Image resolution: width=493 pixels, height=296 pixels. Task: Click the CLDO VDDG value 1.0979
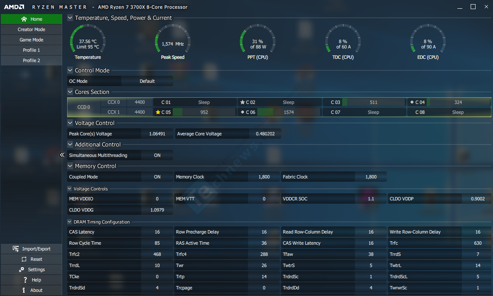click(x=157, y=210)
